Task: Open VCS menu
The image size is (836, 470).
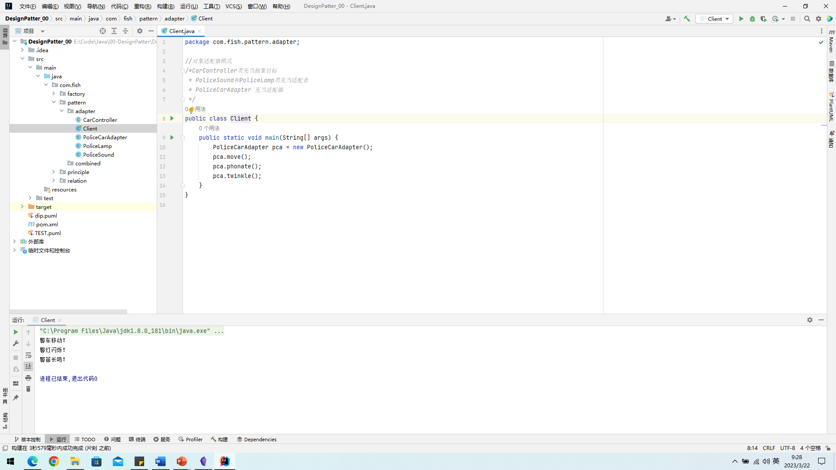Action: pyautogui.click(x=233, y=6)
